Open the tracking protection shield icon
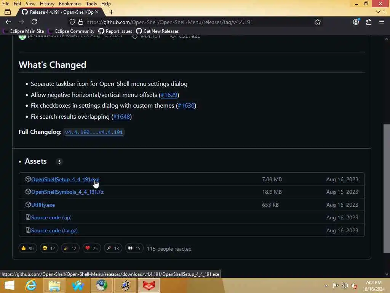 point(72,22)
